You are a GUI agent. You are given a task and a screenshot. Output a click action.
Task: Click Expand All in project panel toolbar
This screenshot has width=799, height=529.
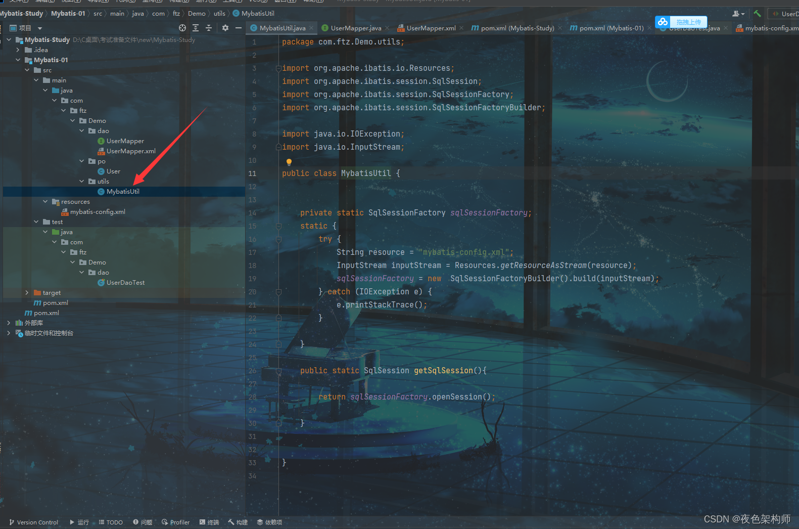click(x=196, y=28)
